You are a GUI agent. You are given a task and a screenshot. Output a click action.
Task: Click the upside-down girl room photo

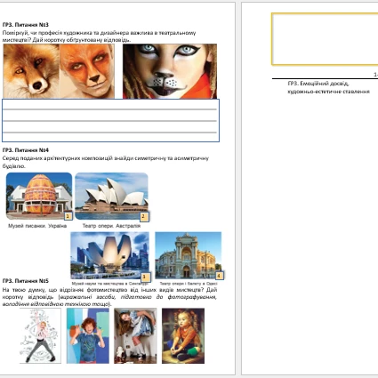[135, 335]
